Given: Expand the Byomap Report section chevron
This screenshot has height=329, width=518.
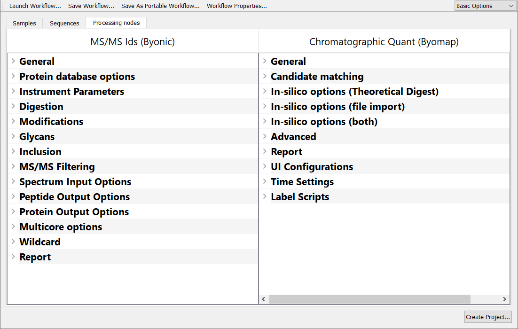Looking at the screenshot, I should [x=265, y=151].
